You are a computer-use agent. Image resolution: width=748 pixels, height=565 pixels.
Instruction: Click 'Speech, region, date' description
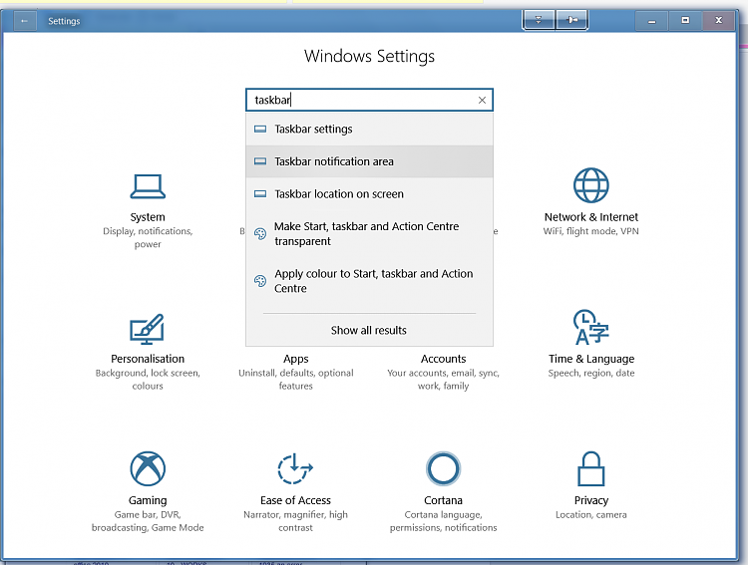[x=591, y=373]
